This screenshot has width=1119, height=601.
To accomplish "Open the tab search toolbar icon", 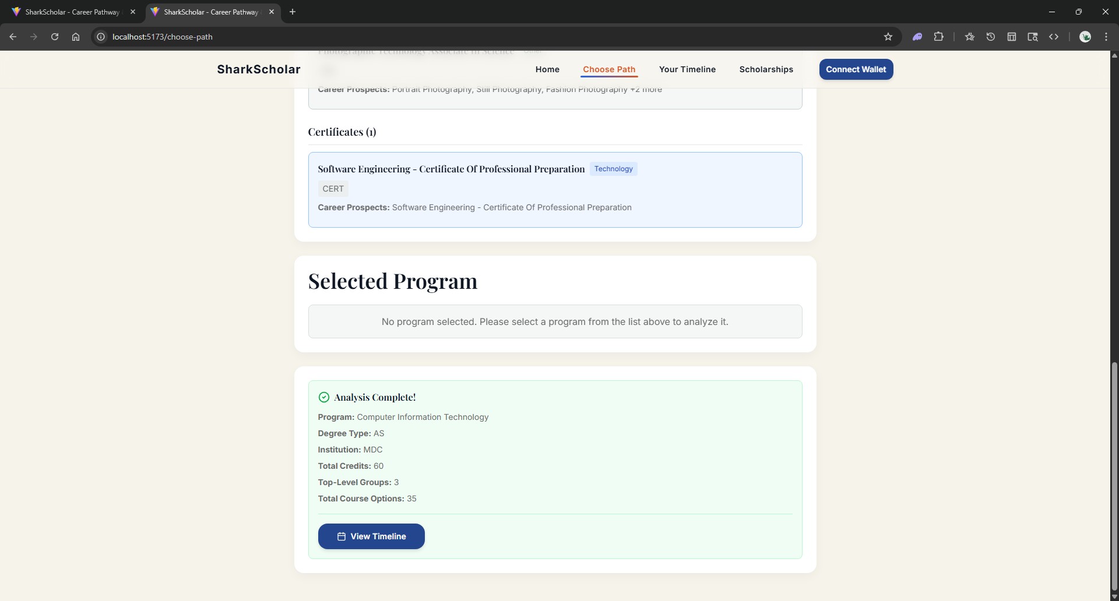I will coord(1033,37).
